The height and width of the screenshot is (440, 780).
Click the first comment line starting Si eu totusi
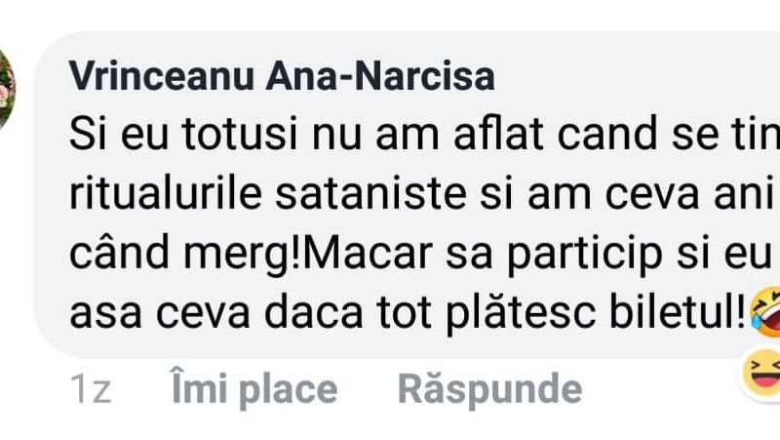(x=424, y=135)
